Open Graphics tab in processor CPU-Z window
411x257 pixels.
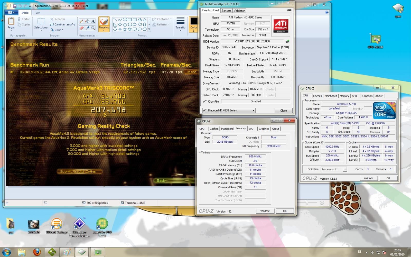point(367,96)
